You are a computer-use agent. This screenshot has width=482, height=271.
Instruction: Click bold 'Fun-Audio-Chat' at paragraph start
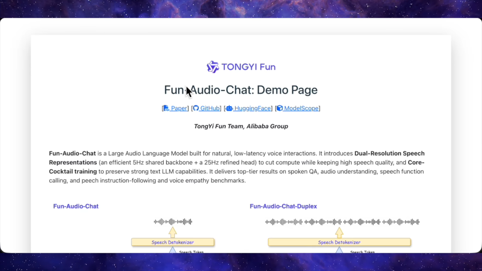(72, 153)
